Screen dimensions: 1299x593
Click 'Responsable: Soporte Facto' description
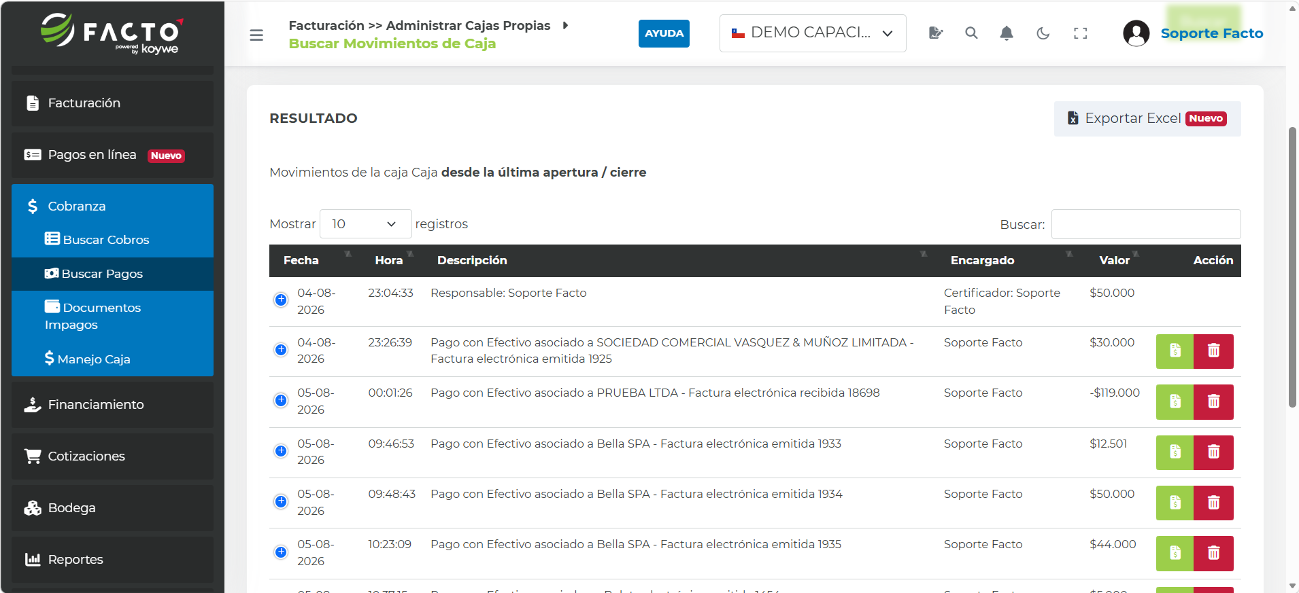pos(508,293)
